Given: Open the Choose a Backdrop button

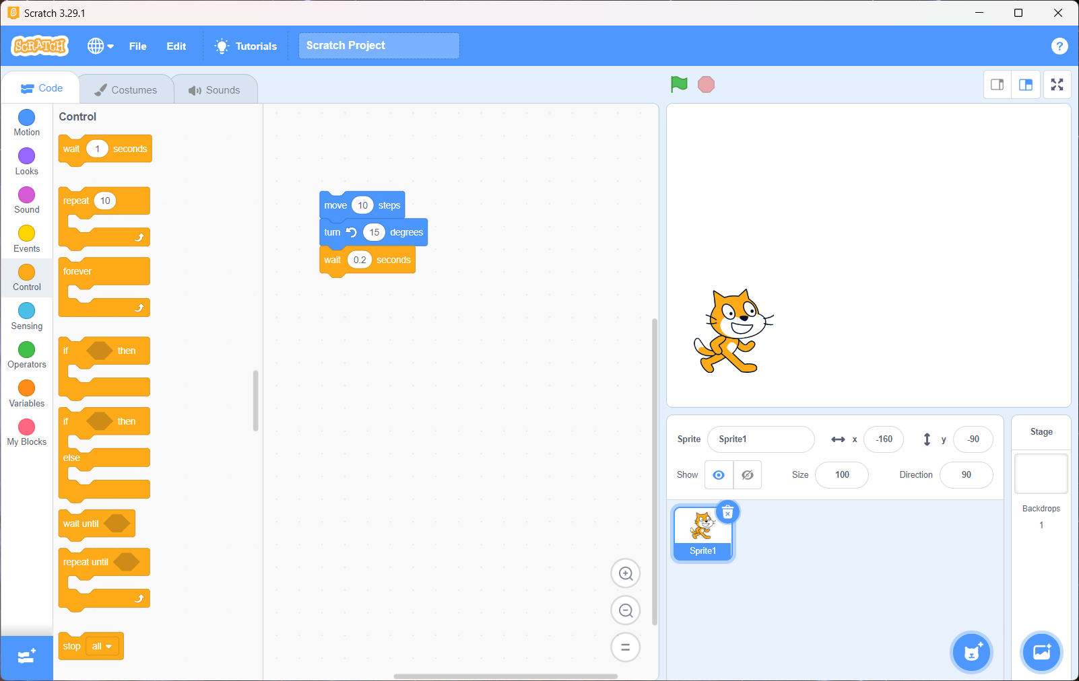Looking at the screenshot, I should click(x=1041, y=652).
